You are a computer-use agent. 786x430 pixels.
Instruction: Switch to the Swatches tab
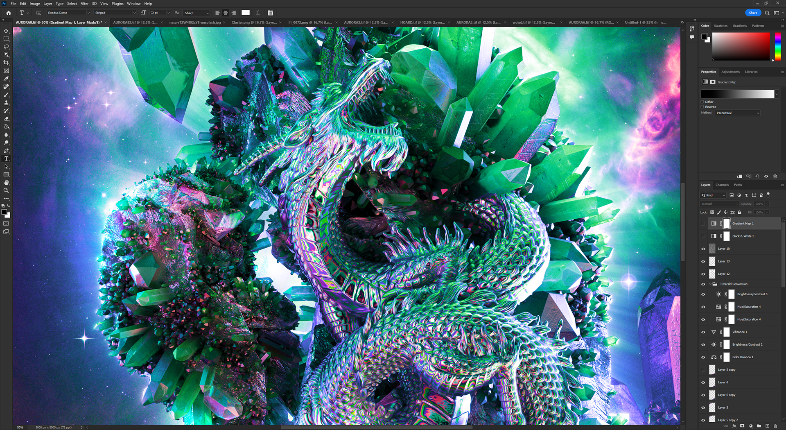pos(720,26)
